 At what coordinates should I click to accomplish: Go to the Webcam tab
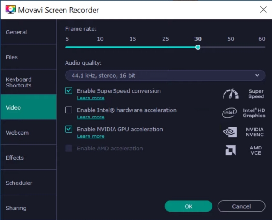pyautogui.click(x=29, y=133)
